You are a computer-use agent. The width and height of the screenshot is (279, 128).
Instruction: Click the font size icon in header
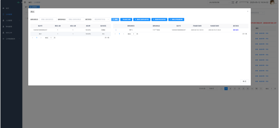[x=236, y=2]
